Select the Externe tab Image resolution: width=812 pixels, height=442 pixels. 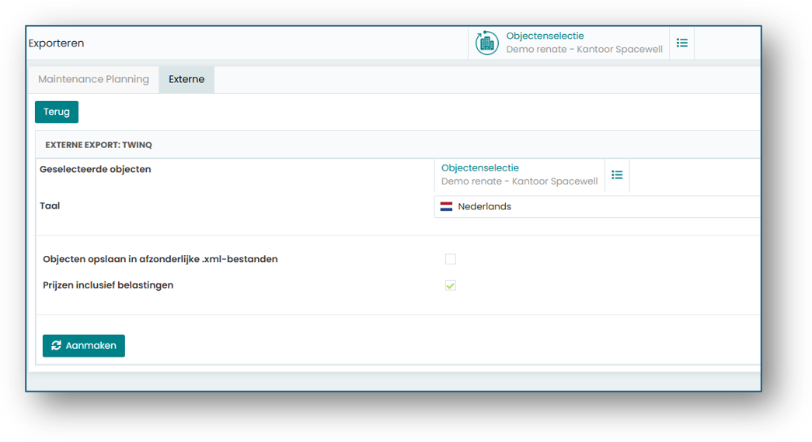click(186, 79)
